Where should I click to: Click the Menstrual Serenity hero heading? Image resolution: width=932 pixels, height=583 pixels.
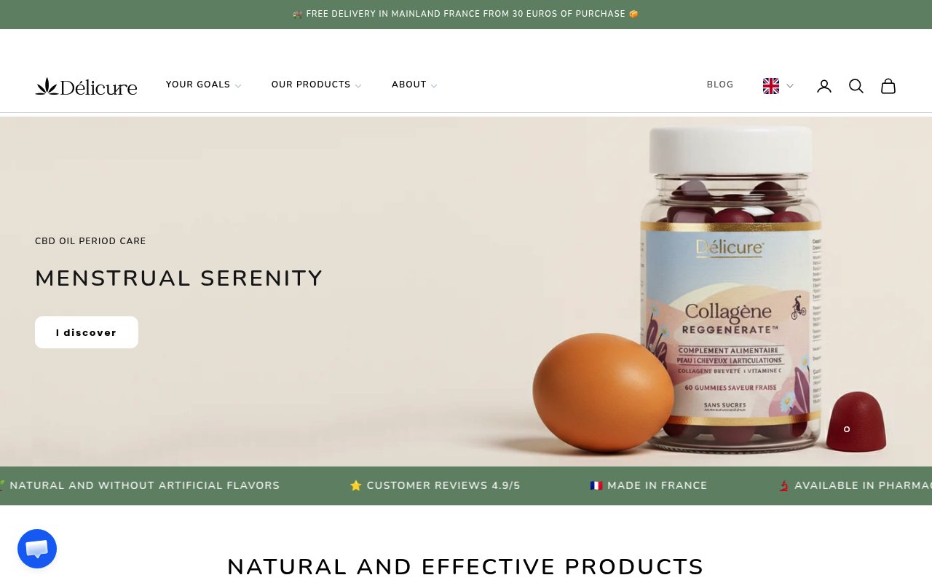click(x=179, y=278)
